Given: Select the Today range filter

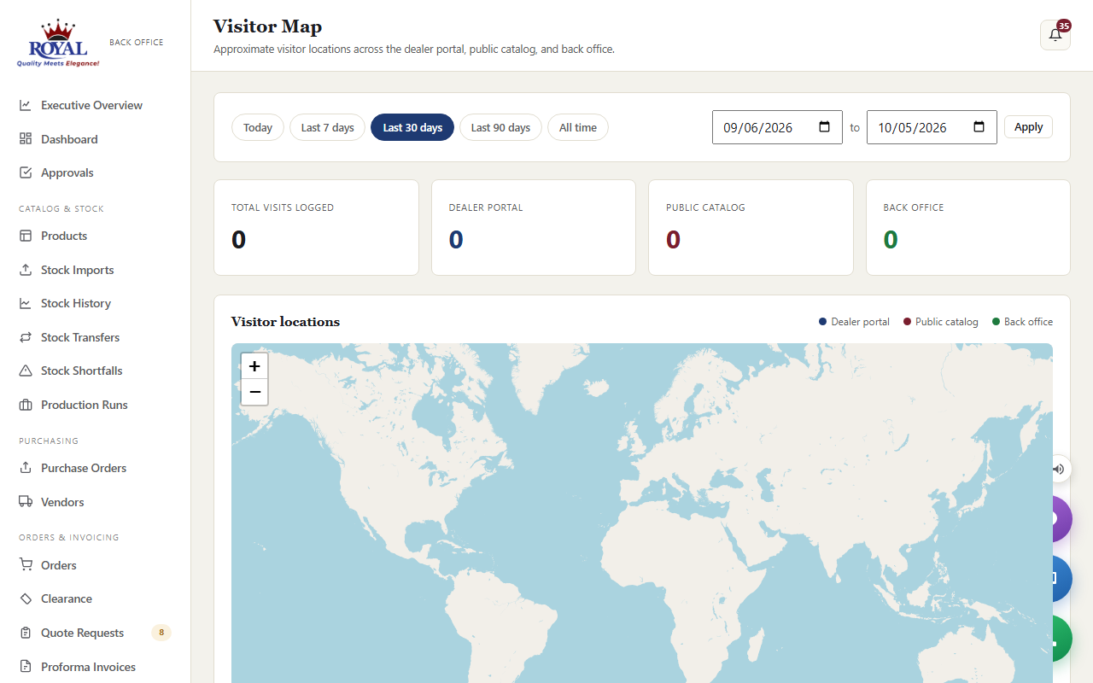Looking at the screenshot, I should [x=258, y=127].
